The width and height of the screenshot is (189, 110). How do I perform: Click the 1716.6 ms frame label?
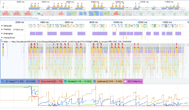click(x=18, y=29)
